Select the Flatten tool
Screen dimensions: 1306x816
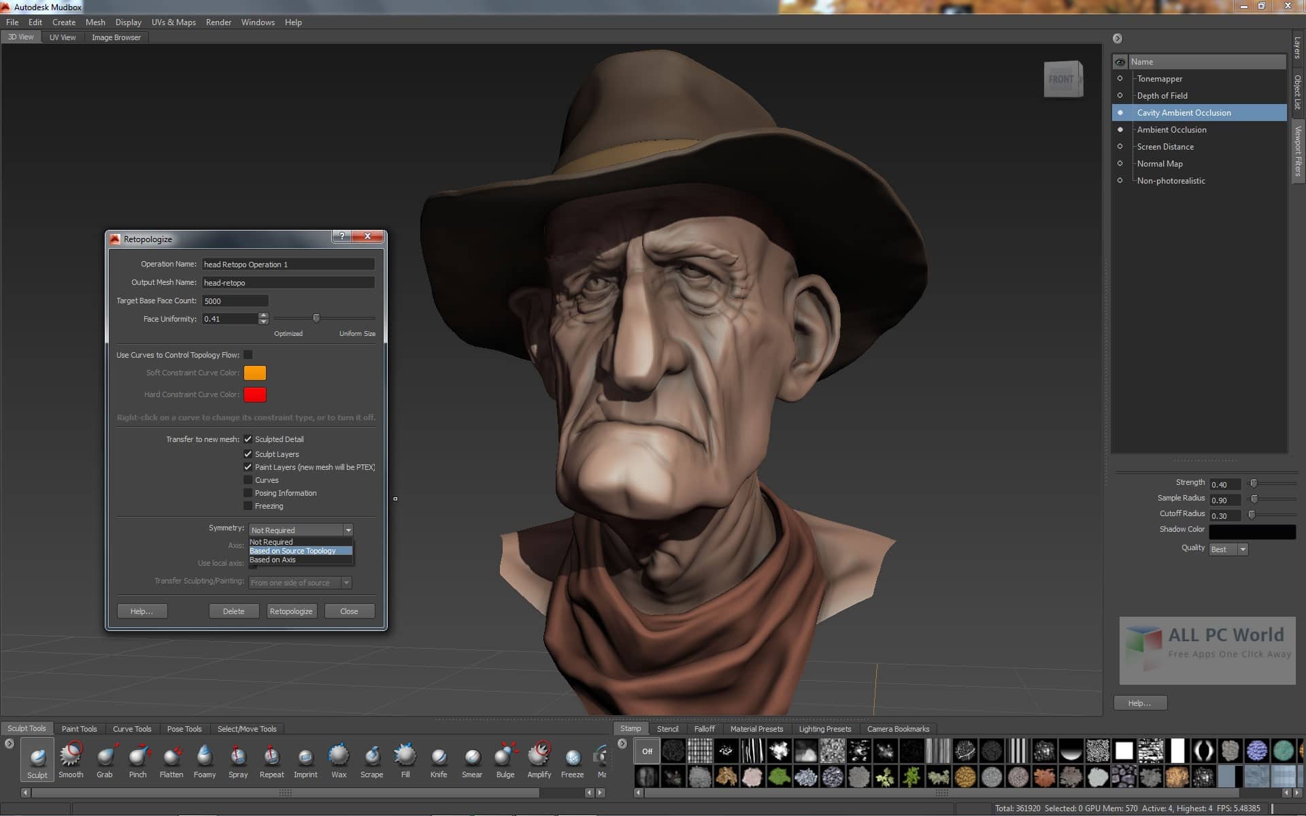[x=171, y=760]
